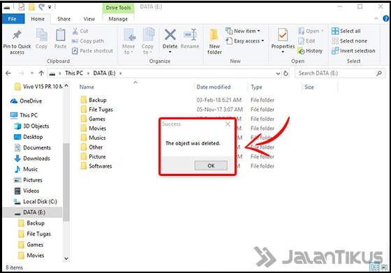This screenshot has height=273, width=391.
Task: Click the Edit command in Open group
Action: 307,41
